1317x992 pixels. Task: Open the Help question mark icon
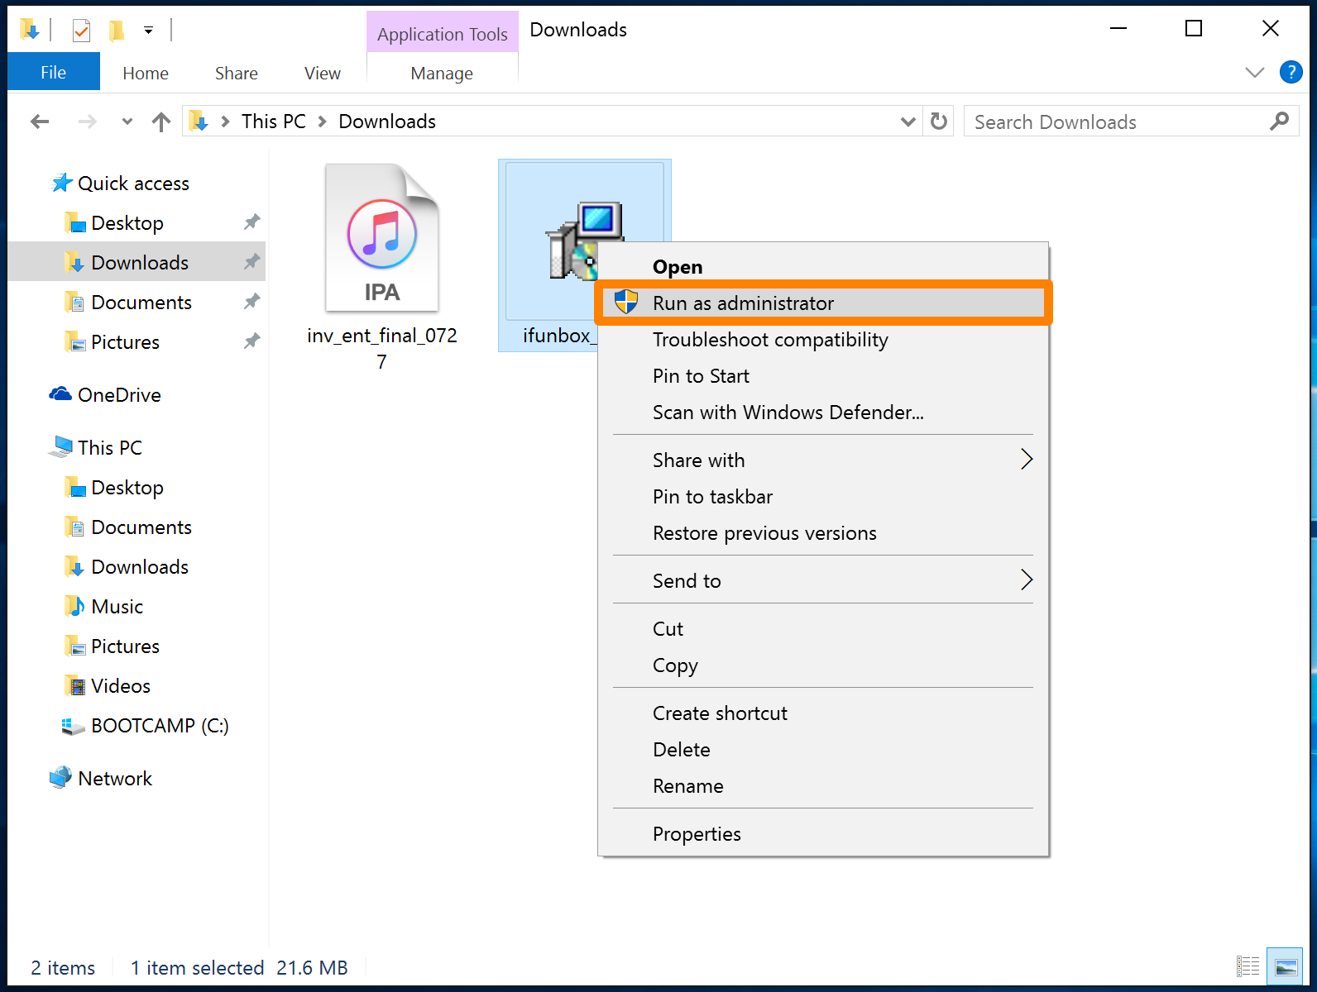point(1291,72)
